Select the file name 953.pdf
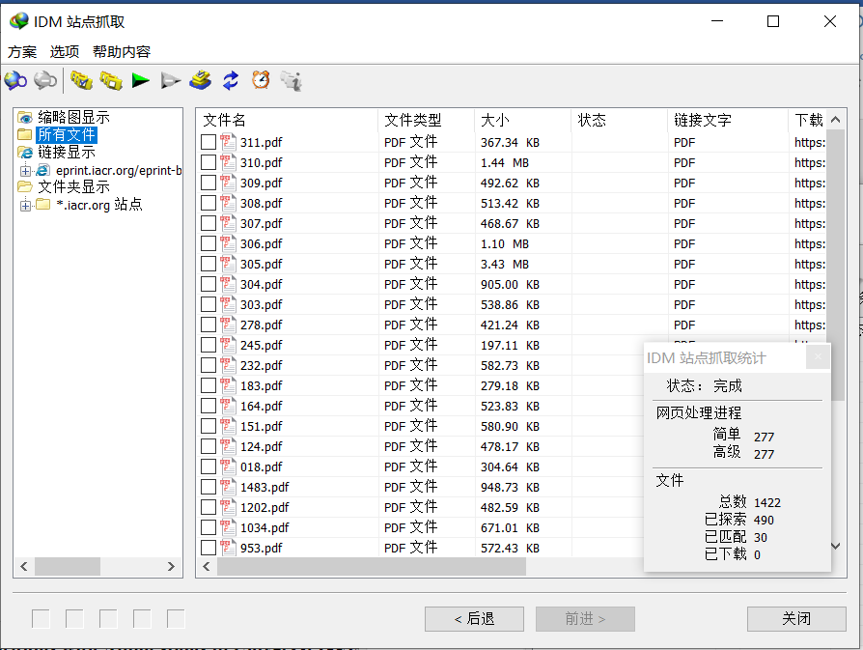863x650 pixels. coord(261,548)
